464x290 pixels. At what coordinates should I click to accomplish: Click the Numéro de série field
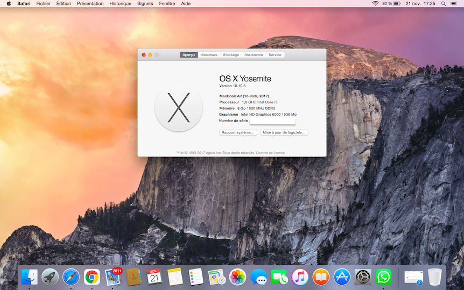click(x=272, y=121)
